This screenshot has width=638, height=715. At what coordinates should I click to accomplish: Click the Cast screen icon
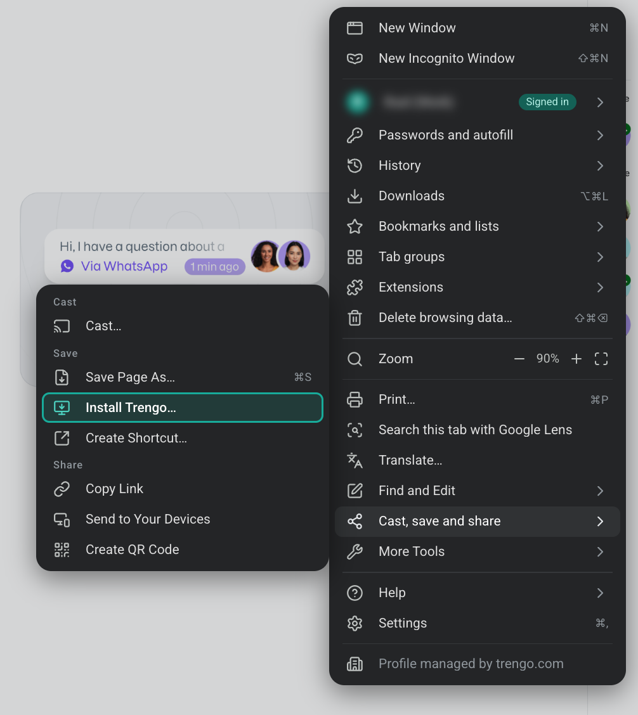[62, 326]
